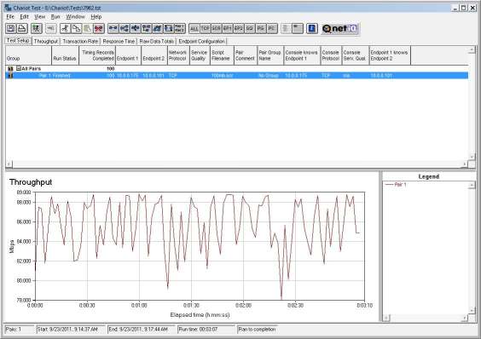Click the Script Filename column header
This screenshot has width=481, height=339.
coord(222,55)
